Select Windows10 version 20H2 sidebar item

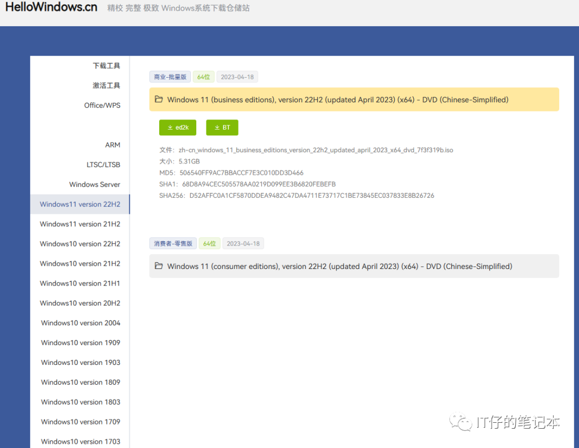click(x=80, y=303)
